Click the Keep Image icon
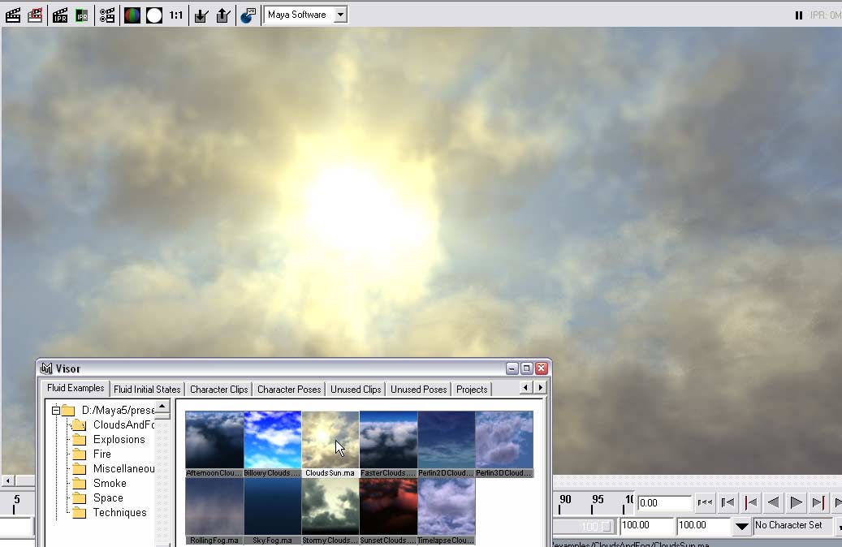Image resolution: width=842 pixels, height=547 pixels. click(201, 15)
